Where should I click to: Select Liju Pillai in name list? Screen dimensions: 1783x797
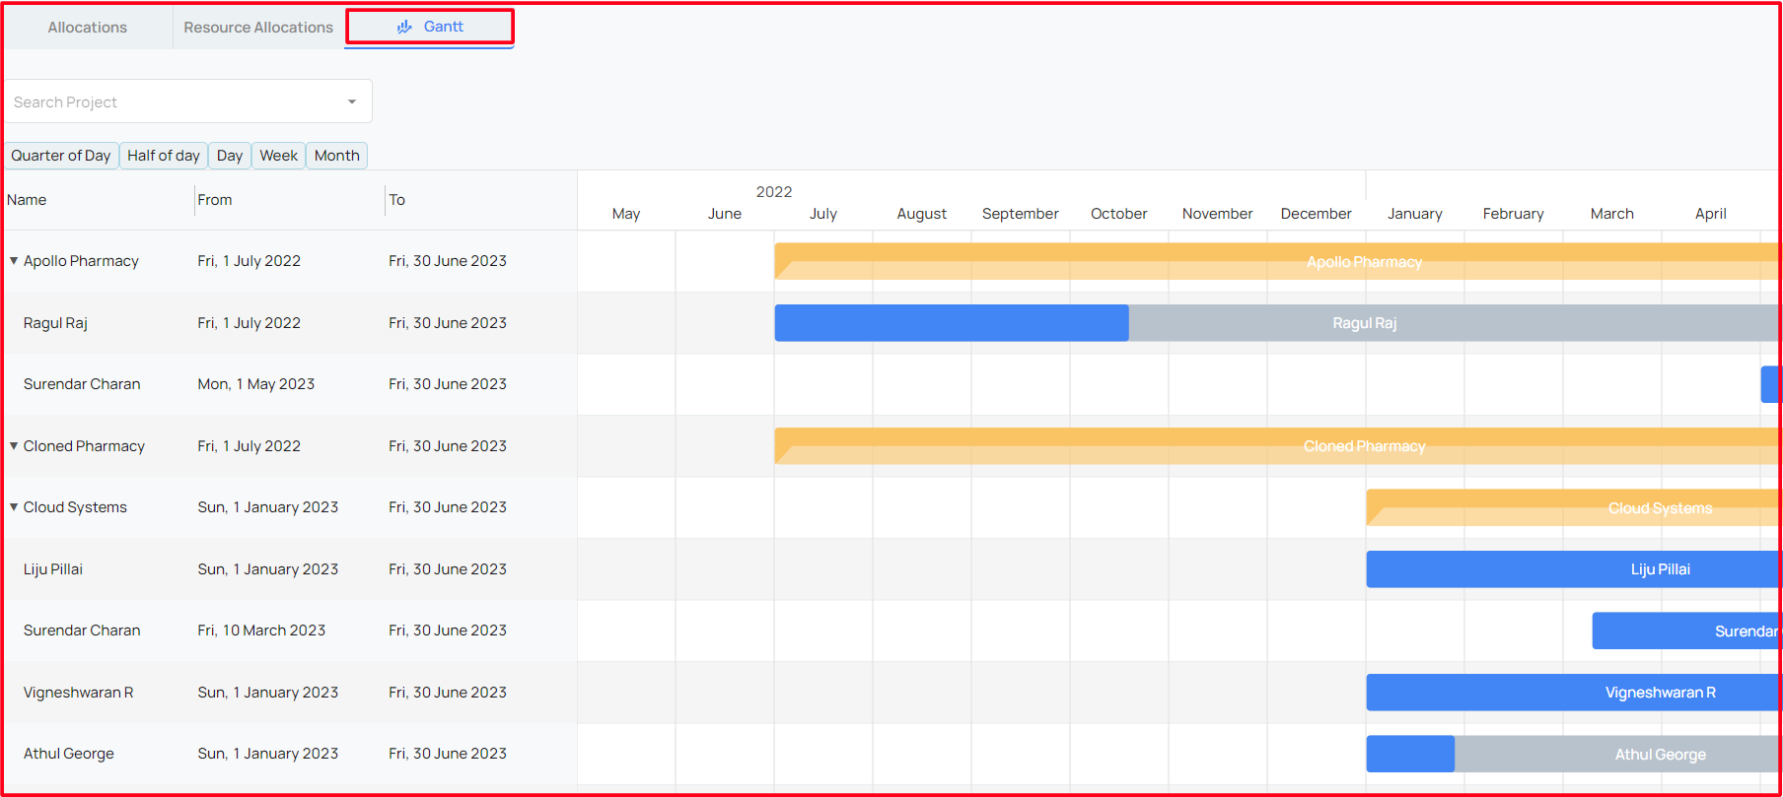pos(53,569)
